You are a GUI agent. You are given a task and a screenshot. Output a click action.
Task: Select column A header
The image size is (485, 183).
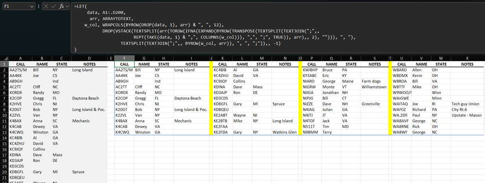[x=20, y=58]
